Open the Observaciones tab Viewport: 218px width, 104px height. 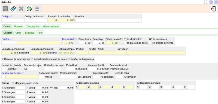pos(51,26)
